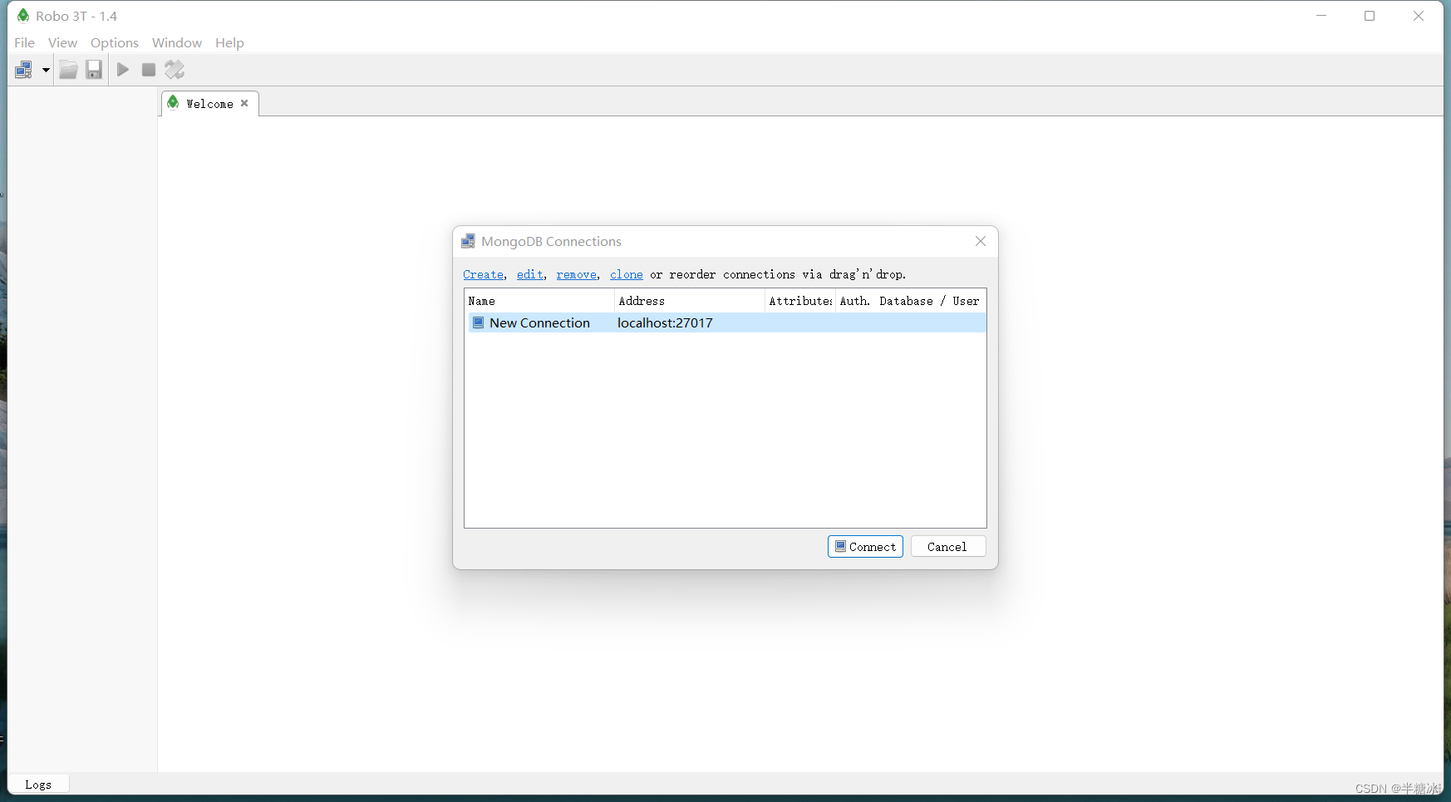Close the MongoDB Connections dialog
This screenshot has height=802, width=1451.
[x=981, y=241]
